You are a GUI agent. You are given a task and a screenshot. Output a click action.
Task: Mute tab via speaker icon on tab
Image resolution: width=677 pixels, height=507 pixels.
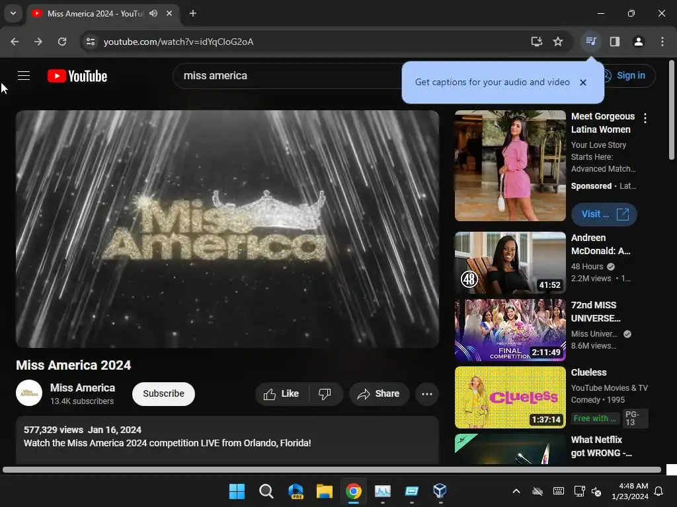pyautogui.click(x=153, y=13)
